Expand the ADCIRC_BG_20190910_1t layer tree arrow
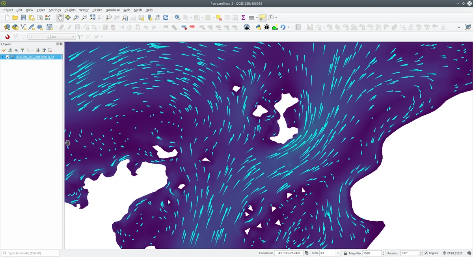Viewport: 473px width, 257px height. click(3, 57)
